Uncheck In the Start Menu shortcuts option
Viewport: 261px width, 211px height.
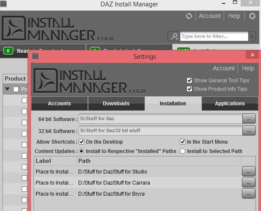tap(182, 142)
